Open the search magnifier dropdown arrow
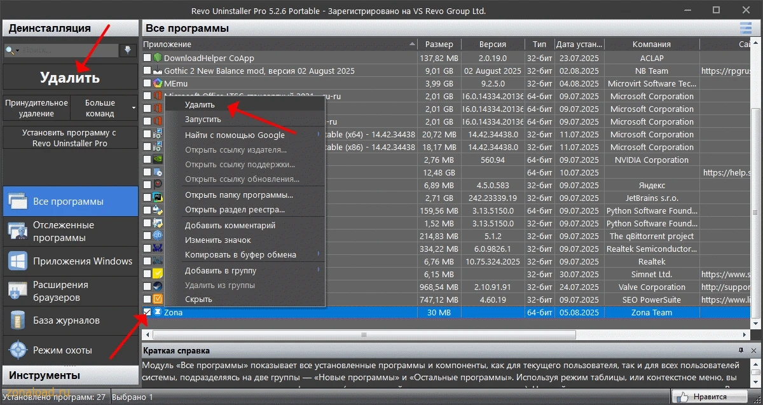763x405 pixels. [17, 51]
